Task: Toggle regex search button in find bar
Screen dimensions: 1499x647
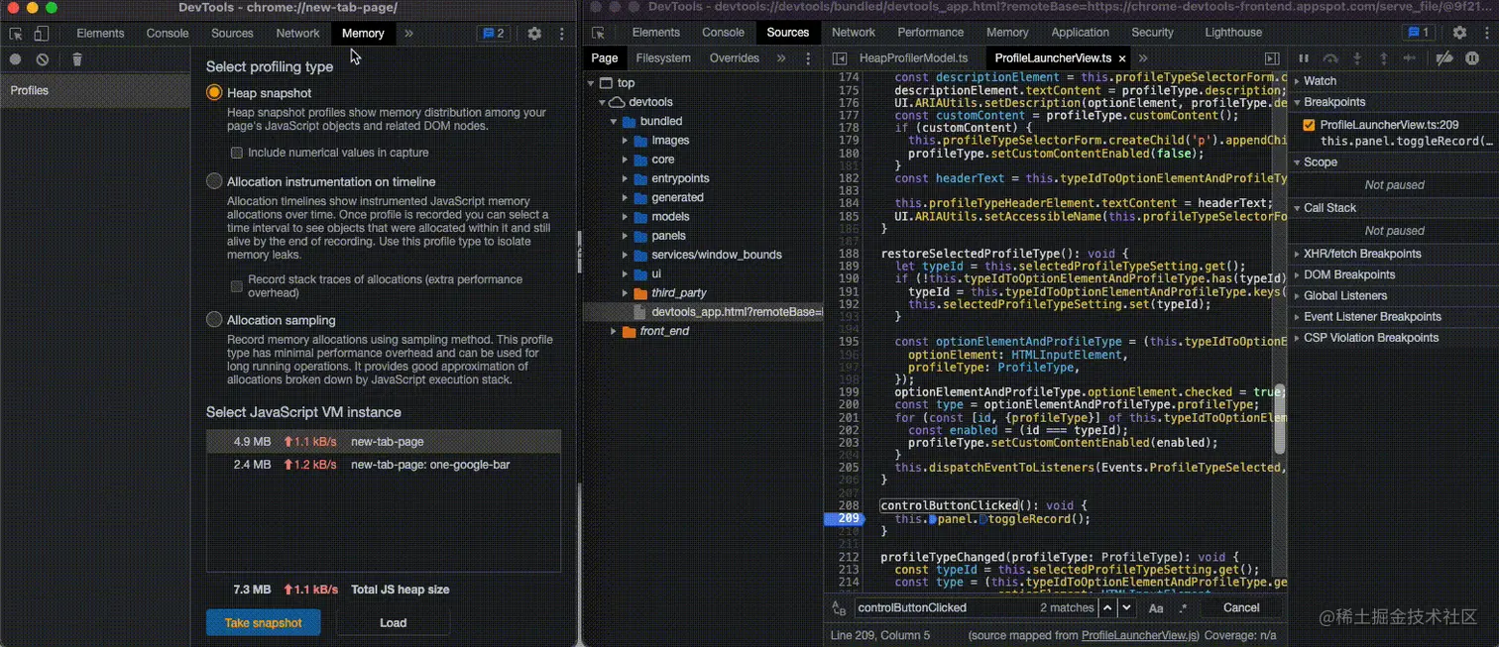Action: pos(1183,607)
